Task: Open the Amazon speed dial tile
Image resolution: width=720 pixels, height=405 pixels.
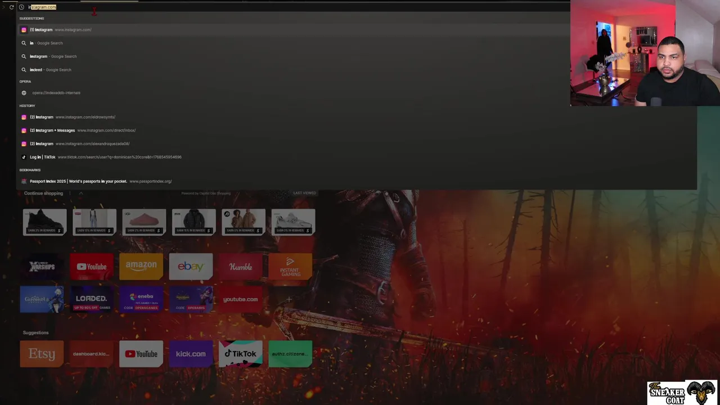Action: pyautogui.click(x=141, y=267)
